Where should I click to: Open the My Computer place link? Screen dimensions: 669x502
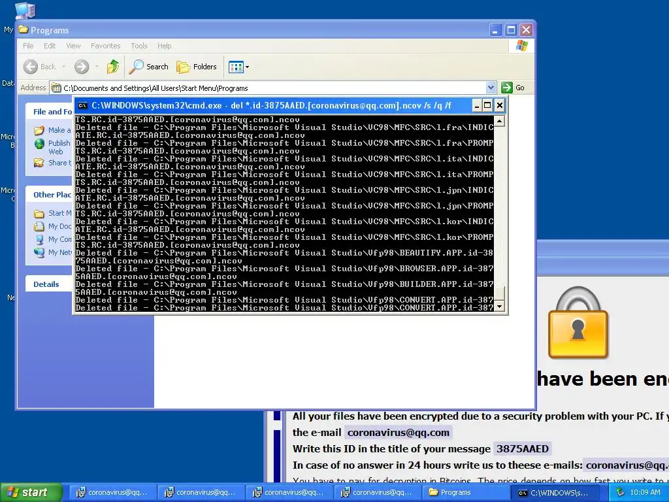click(59, 239)
